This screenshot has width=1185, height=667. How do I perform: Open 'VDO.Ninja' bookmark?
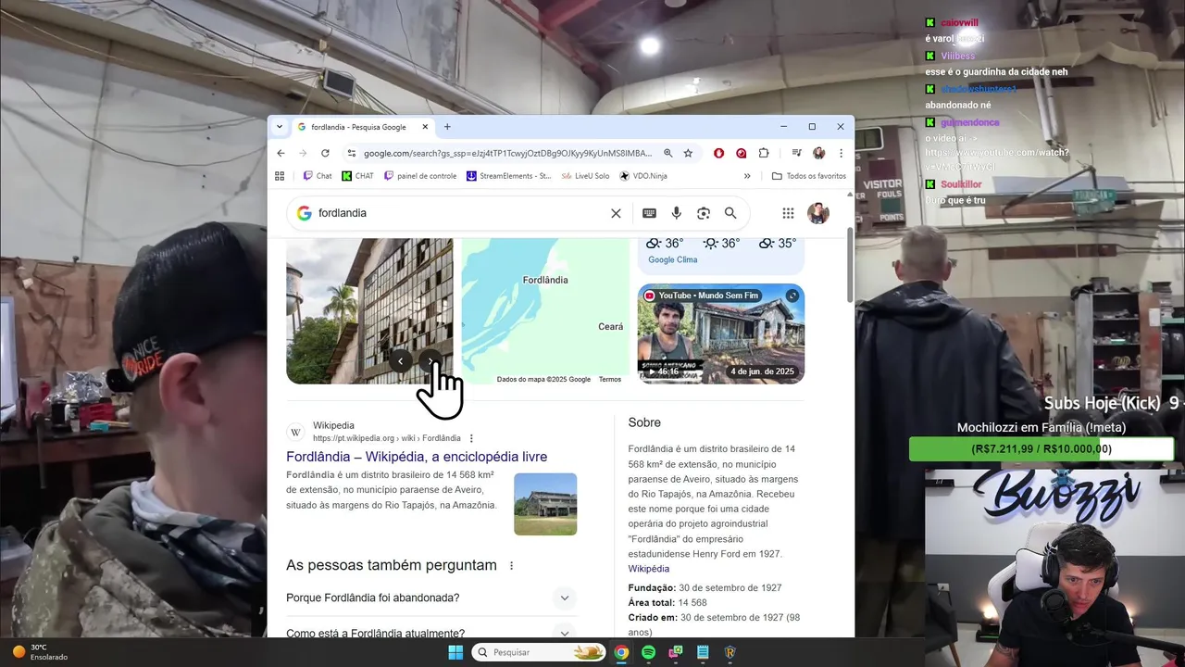[643, 176]
